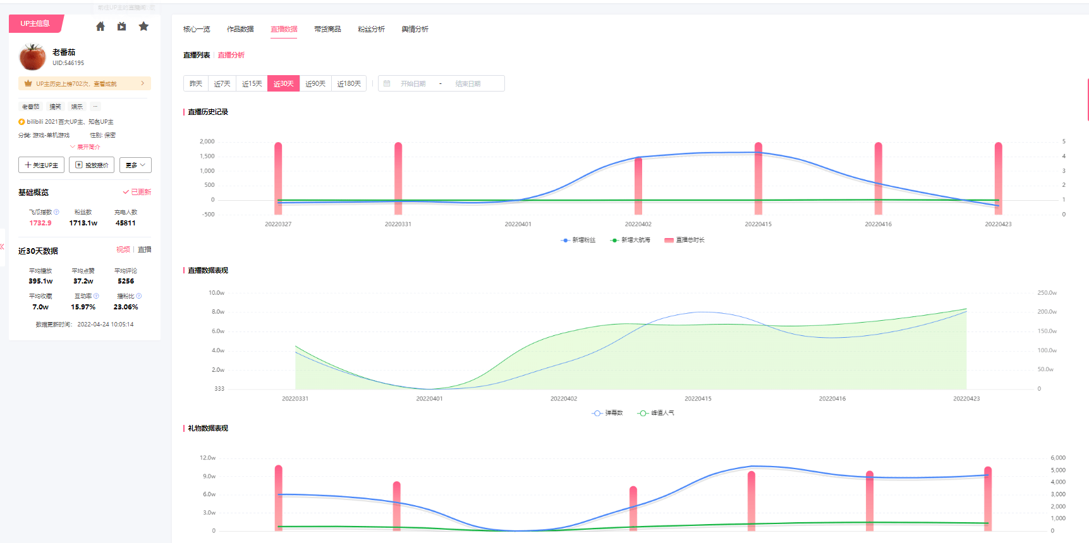This screenshot has height=543, width=1089.
Task: Click the info icon next to 飞瓜指数
Action: tap(56, 212)
